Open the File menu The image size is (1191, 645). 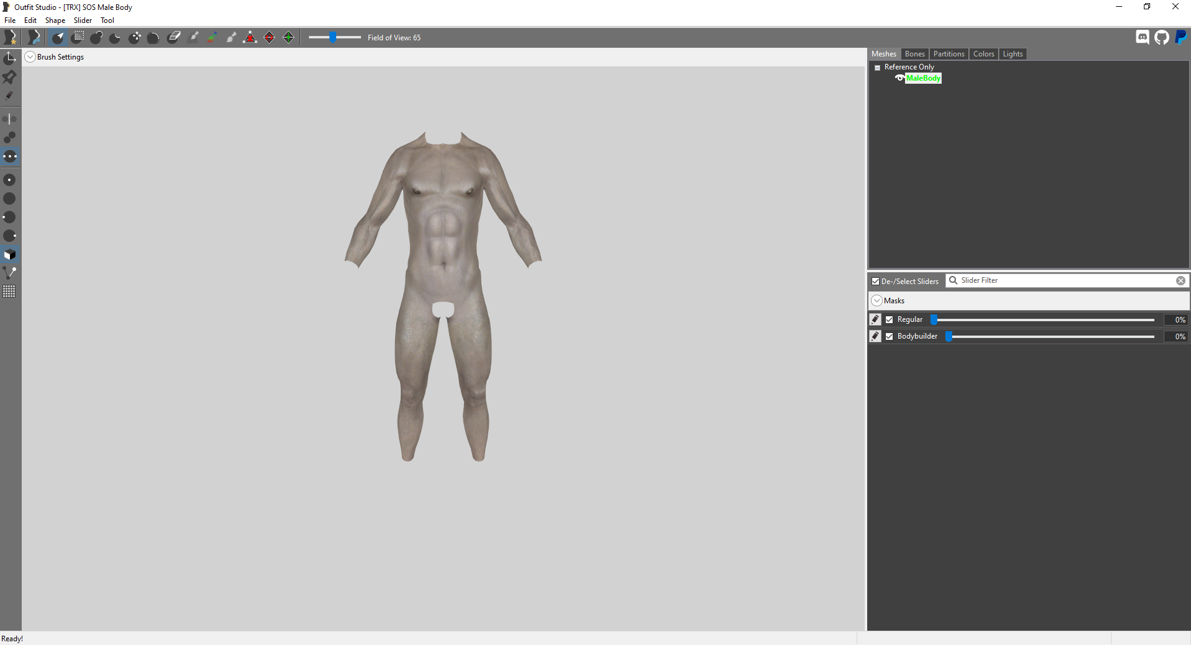point(10,20)
